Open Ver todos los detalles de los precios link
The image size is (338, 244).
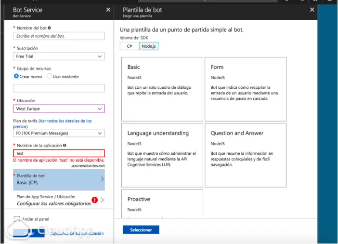(x=52, y=124)
